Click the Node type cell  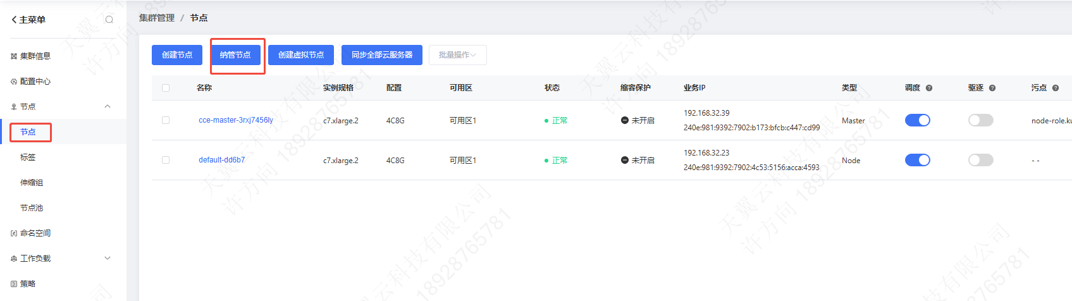(851, 161)
